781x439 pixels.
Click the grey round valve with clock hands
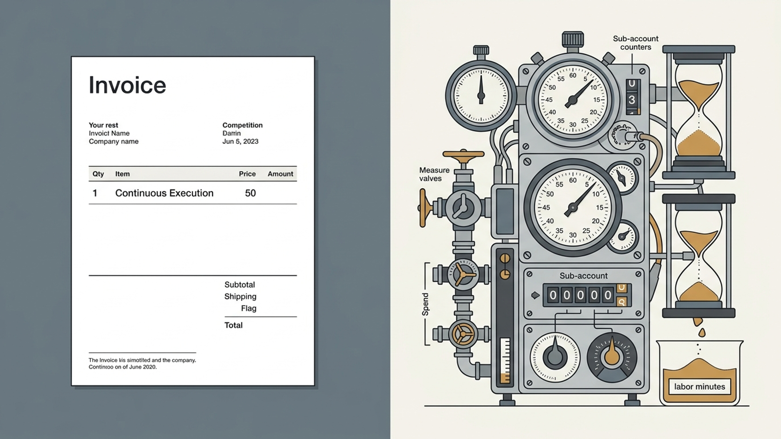coord(462,208)
